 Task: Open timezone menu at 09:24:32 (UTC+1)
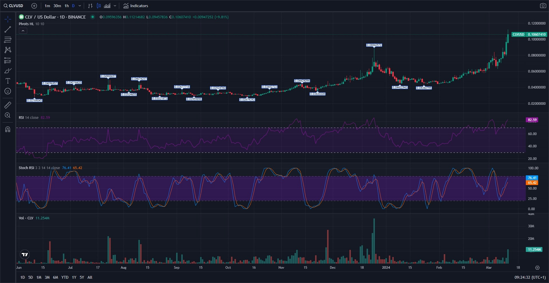(530, 277)
